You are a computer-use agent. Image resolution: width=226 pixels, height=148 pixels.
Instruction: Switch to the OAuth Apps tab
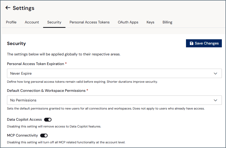[128, 22]
